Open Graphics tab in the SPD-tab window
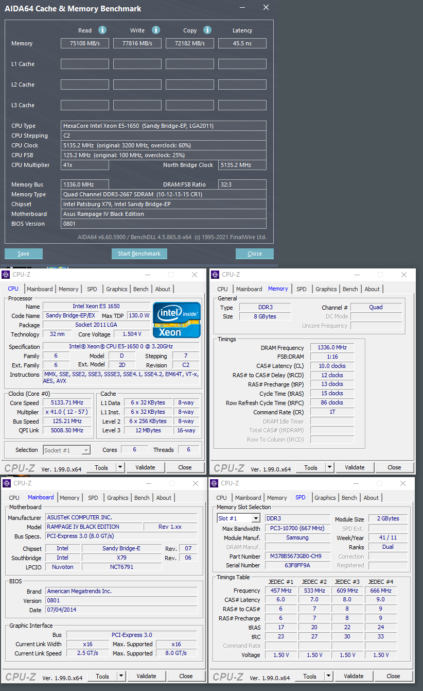This screenshot has height=691, width=423. (325, 498)
